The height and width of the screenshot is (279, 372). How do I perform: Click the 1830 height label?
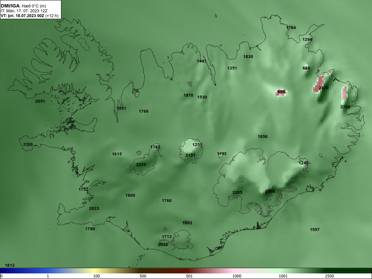point(248,57)
